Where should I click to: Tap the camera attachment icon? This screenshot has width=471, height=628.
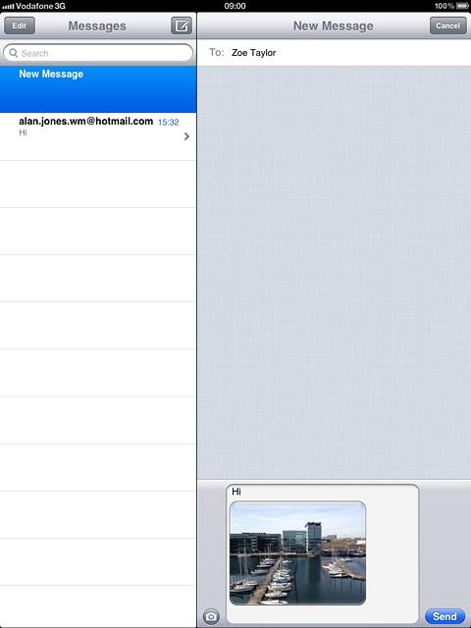point(211,616)
